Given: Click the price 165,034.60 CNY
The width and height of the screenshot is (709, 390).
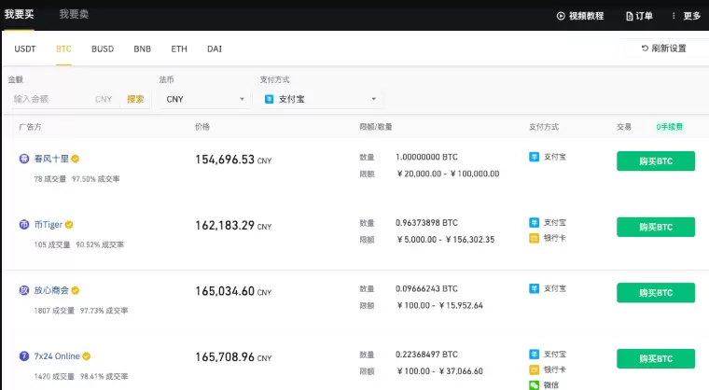Looking at the screenshot, I should coord(233,291).
